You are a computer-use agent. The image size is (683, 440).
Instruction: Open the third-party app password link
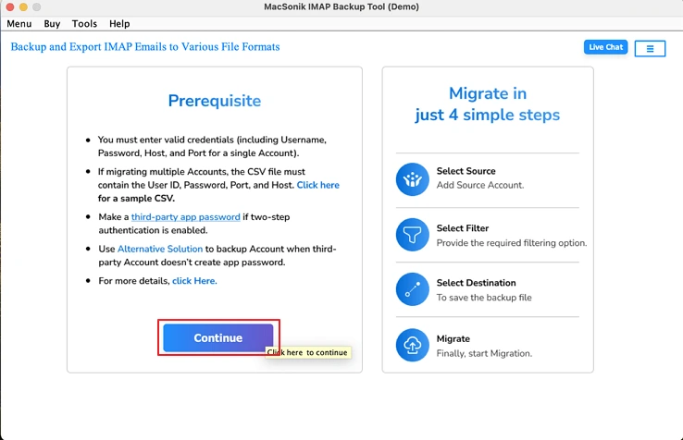coord(186,216)
